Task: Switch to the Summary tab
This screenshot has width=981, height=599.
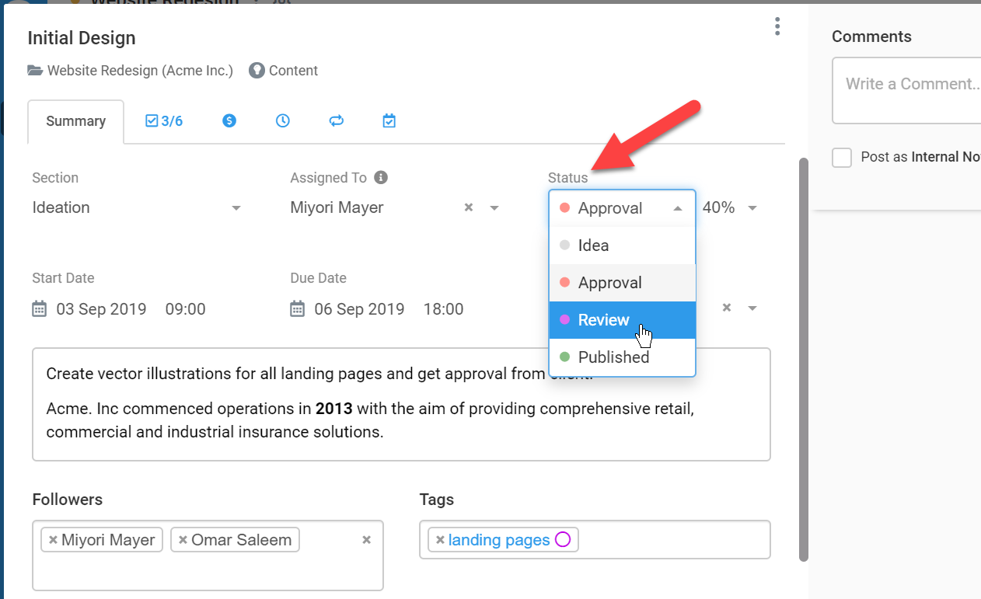Action: [76, 121]
